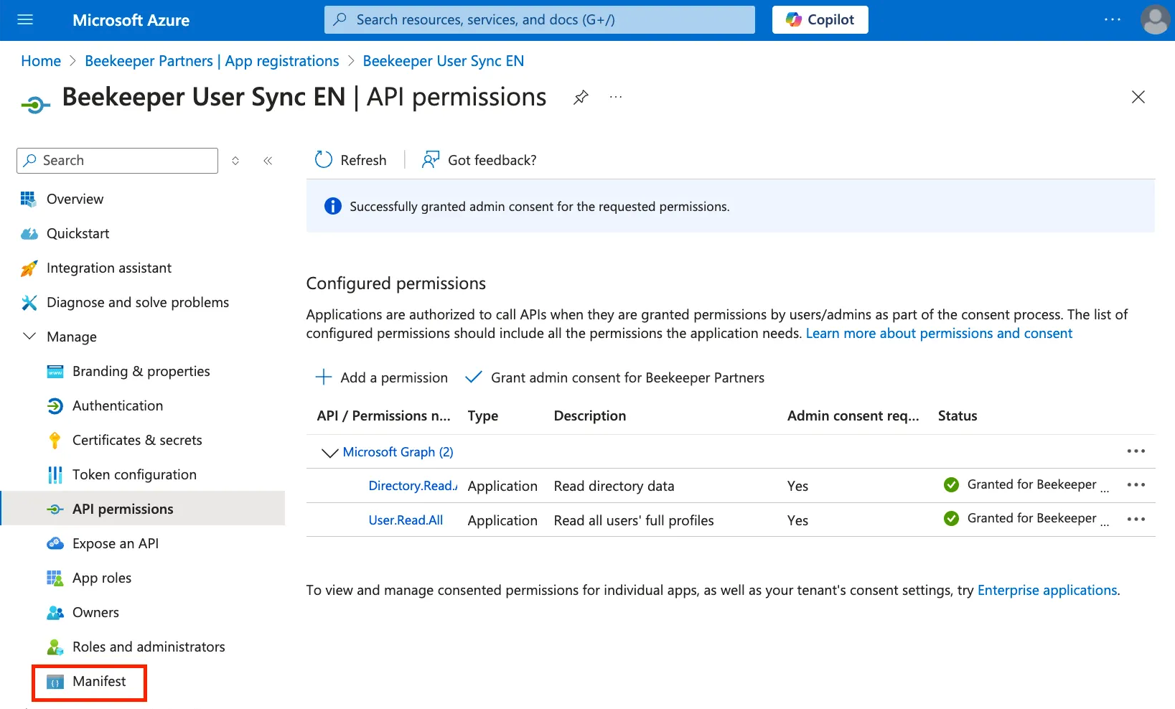1175x709 pixels.
Task: Click the Token configuration bars icon
Action: click(x=55, y=475)
